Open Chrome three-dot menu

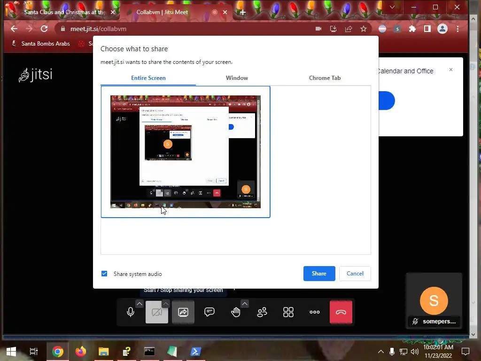click(x=458, y=29)
